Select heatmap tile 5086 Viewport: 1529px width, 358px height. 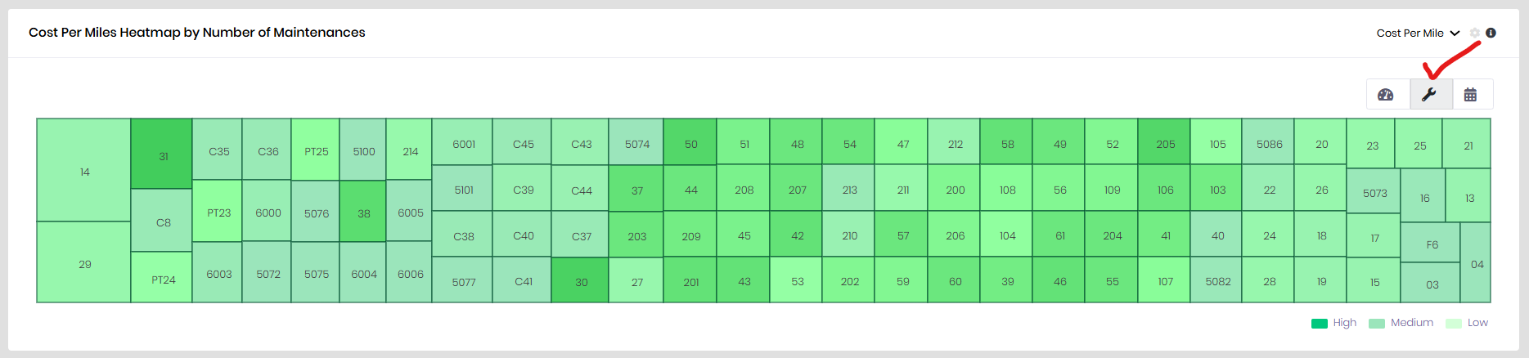[1269, 143]
